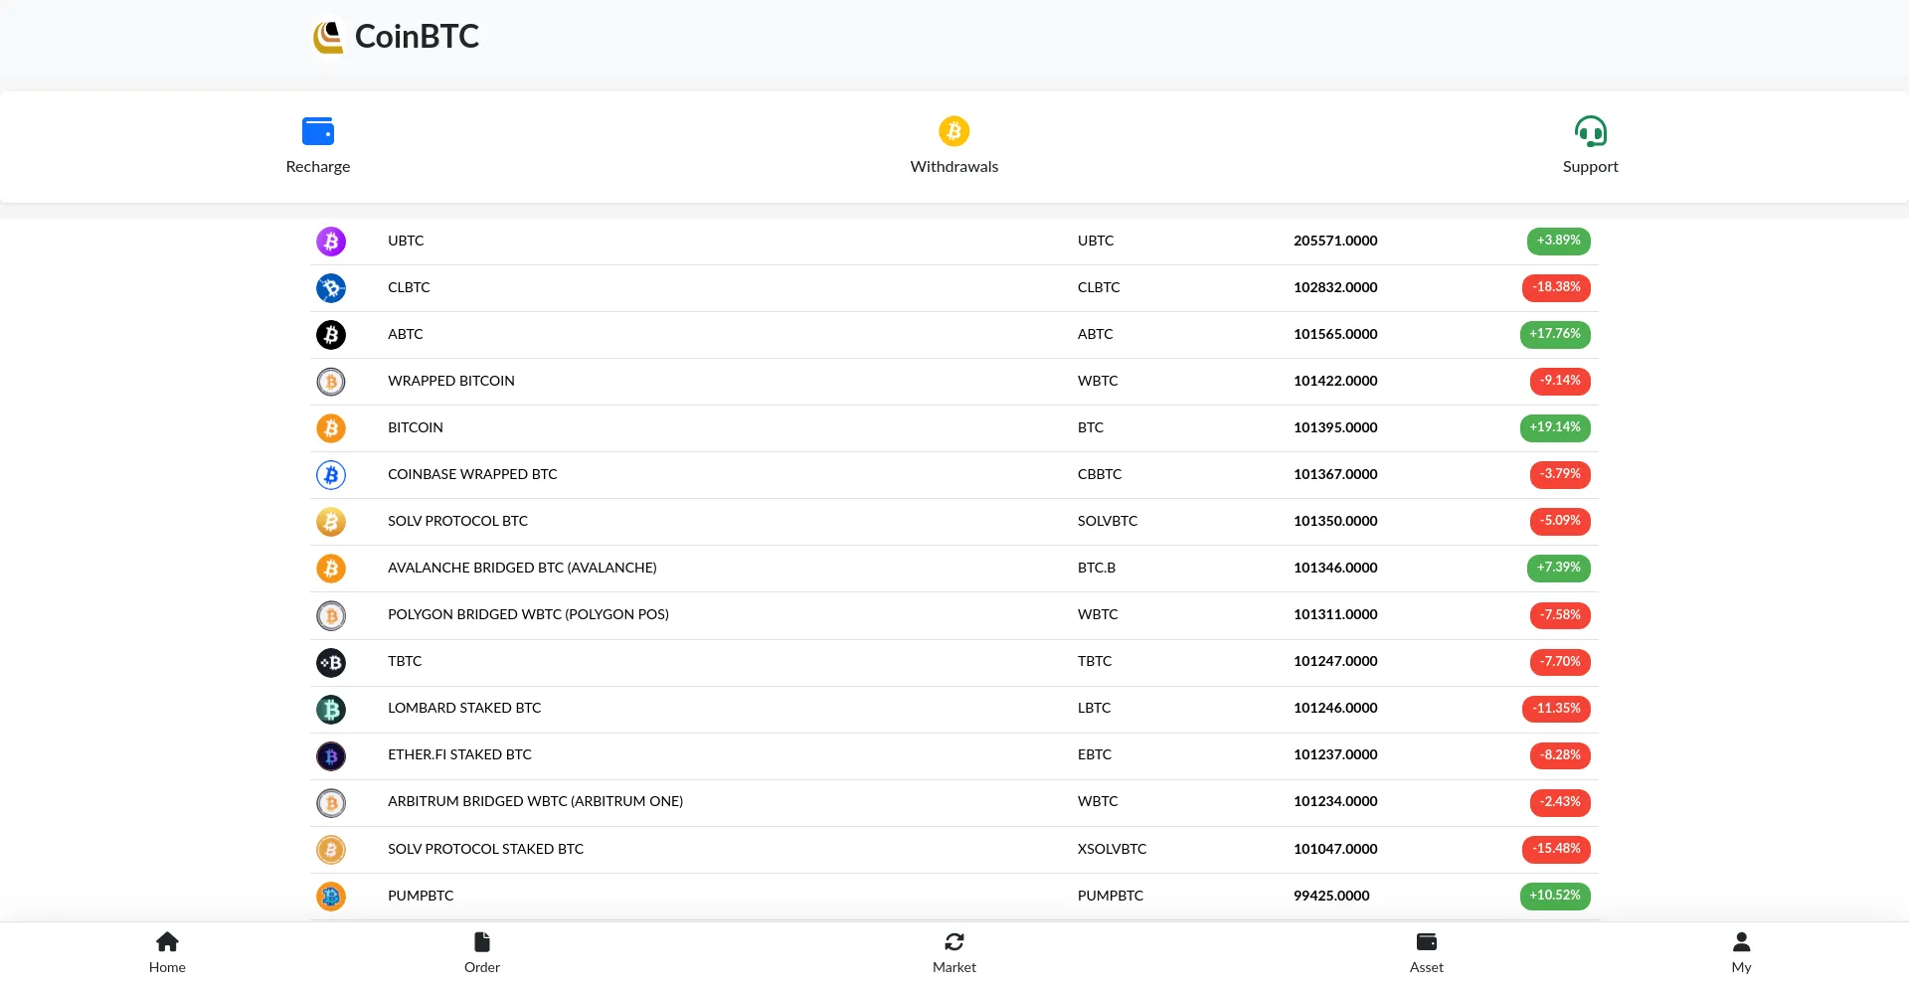Click the name WRAPPED BITCOIN
Screen dimensions: 1909x987
(x=451, y=381)
